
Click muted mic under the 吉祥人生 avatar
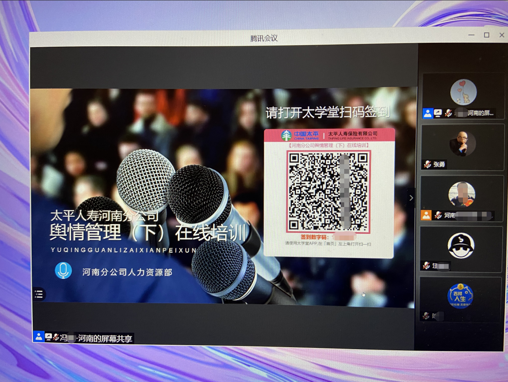click(x=426, y=315)
